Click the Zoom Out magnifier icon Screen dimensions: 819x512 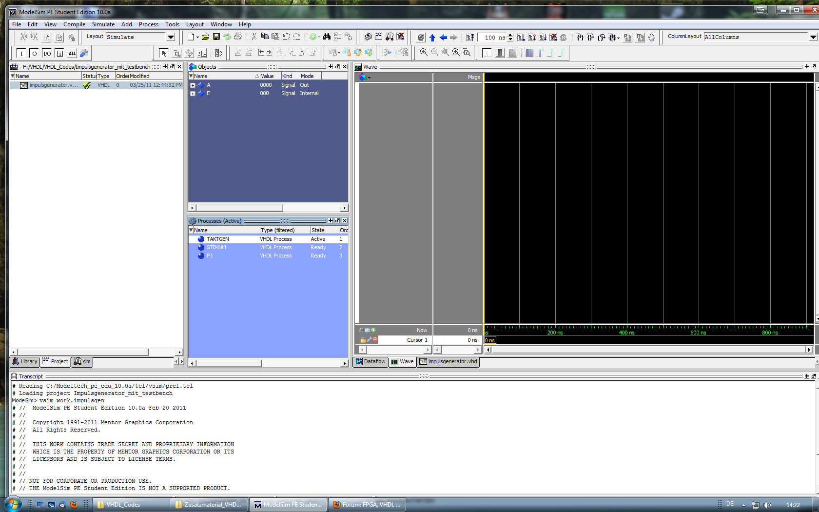tap(434, 53)
